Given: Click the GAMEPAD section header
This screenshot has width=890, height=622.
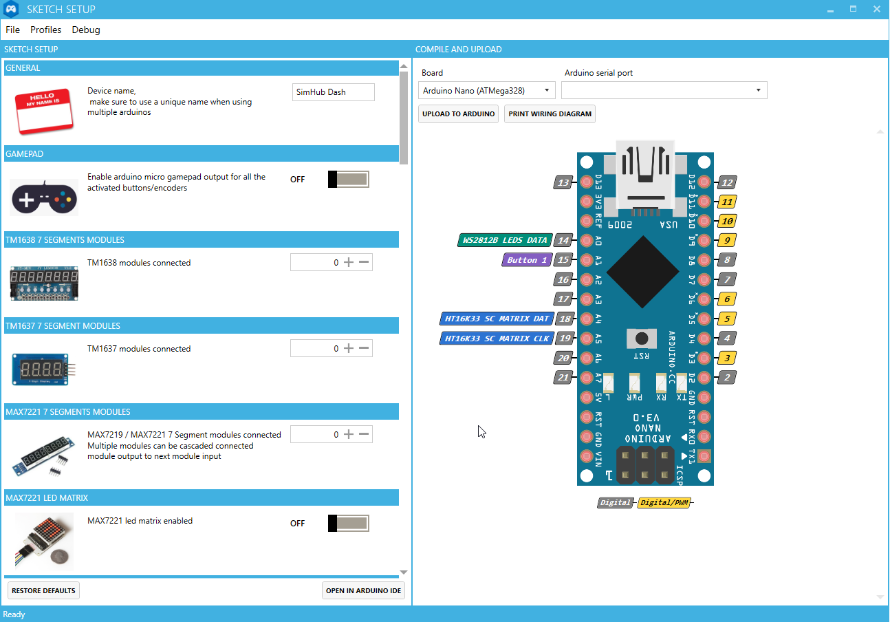Looking at the screenshot, I should 201,153.
